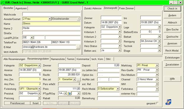Open the Etage dropdown
The height and width of the screenshot is (109, 184).
point(159,50)
